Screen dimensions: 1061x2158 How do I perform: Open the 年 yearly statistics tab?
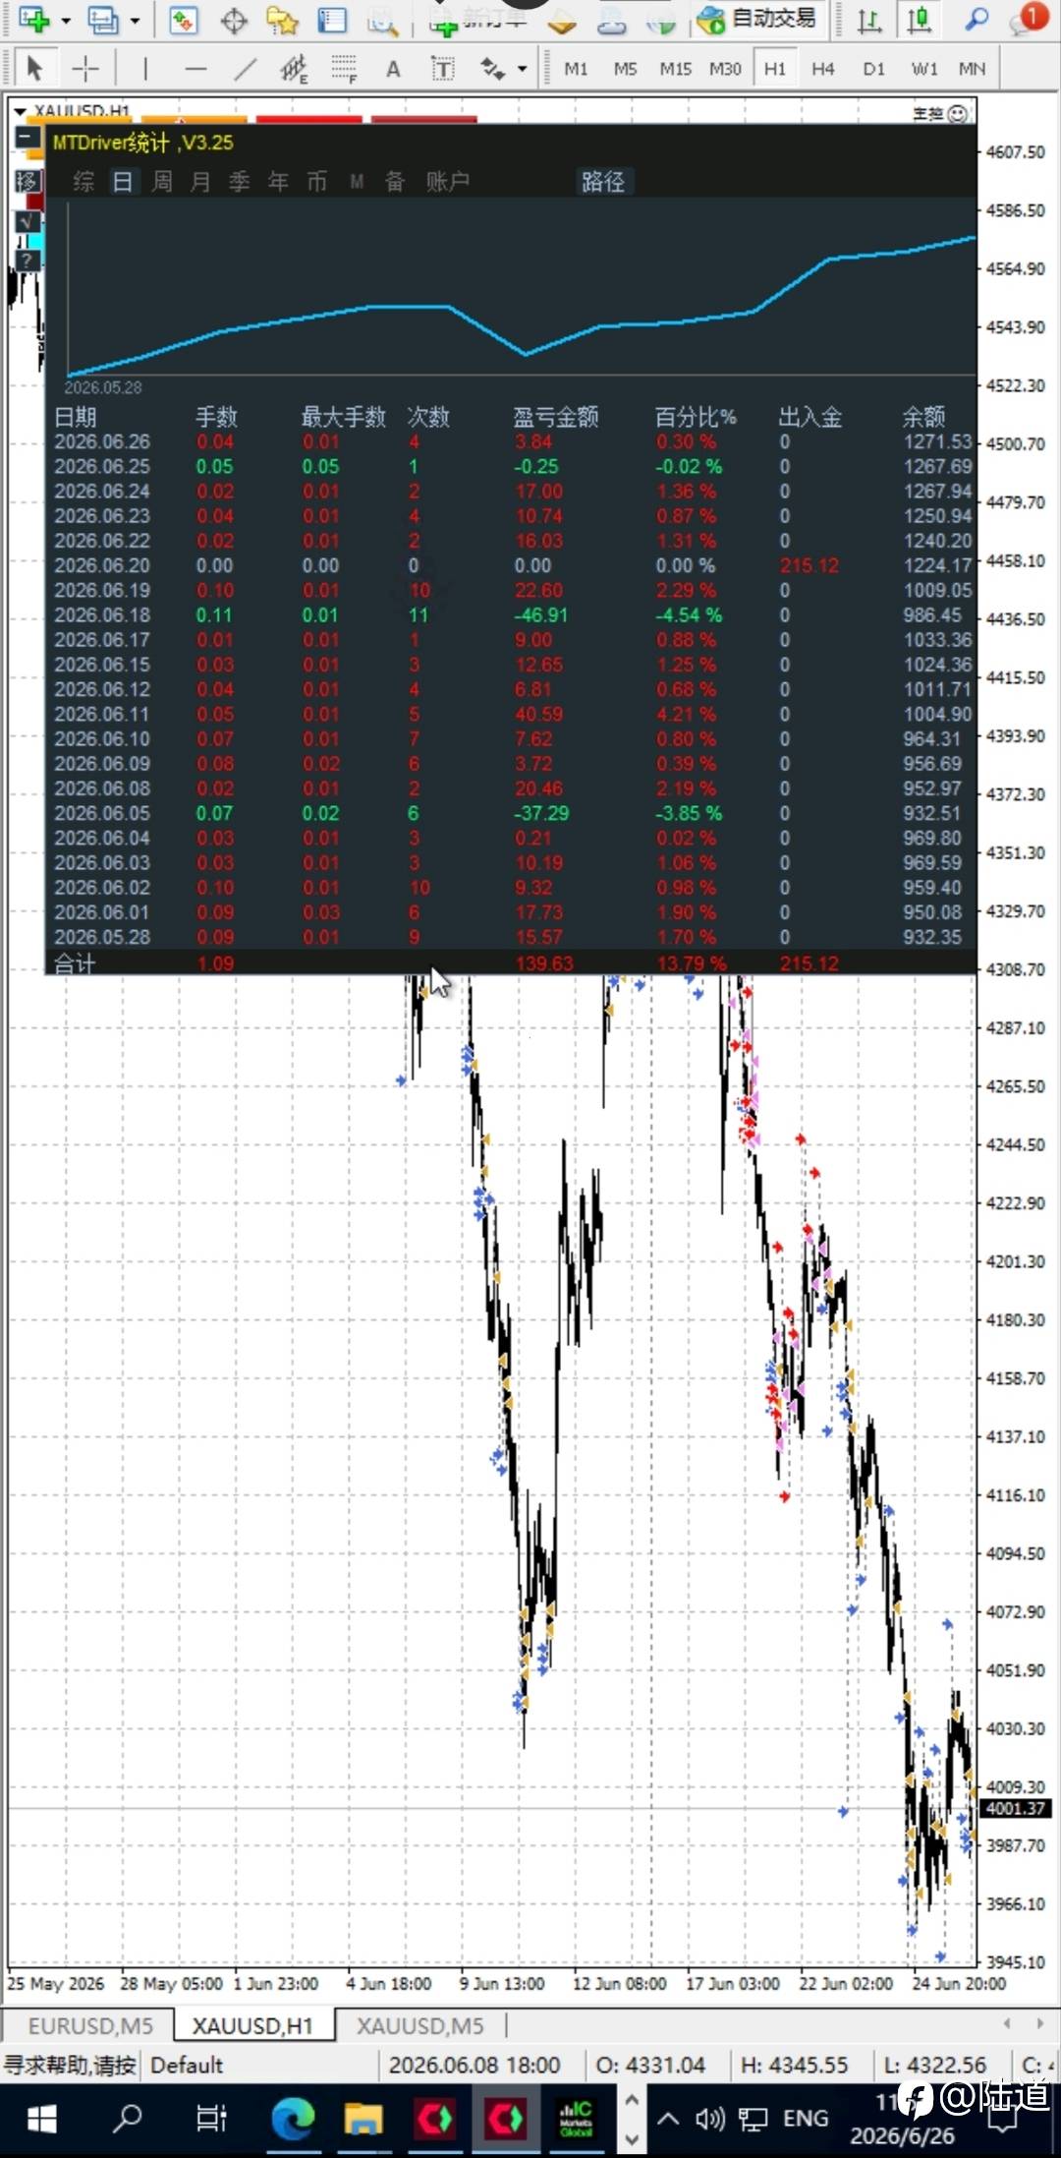[278, 181]
